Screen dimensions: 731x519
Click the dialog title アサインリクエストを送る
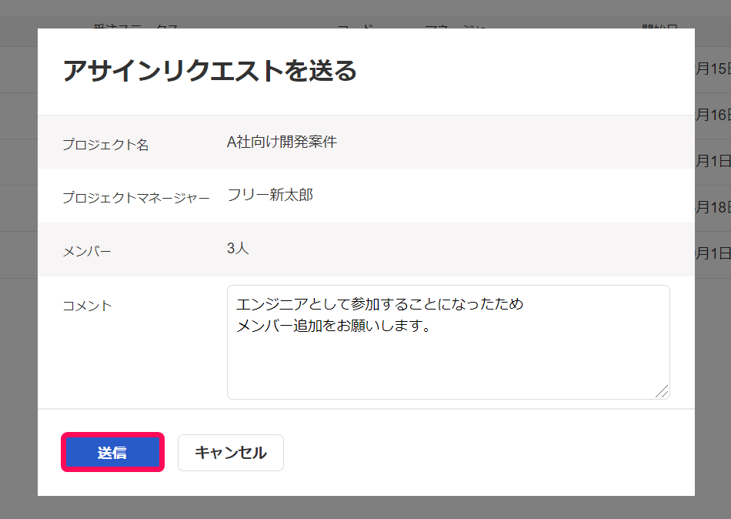[210, 71]
